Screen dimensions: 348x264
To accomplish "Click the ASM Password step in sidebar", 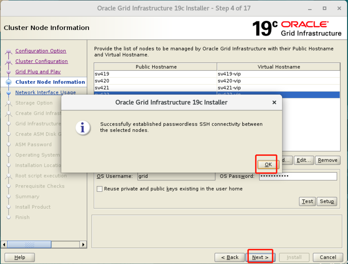I will point(33,145).
